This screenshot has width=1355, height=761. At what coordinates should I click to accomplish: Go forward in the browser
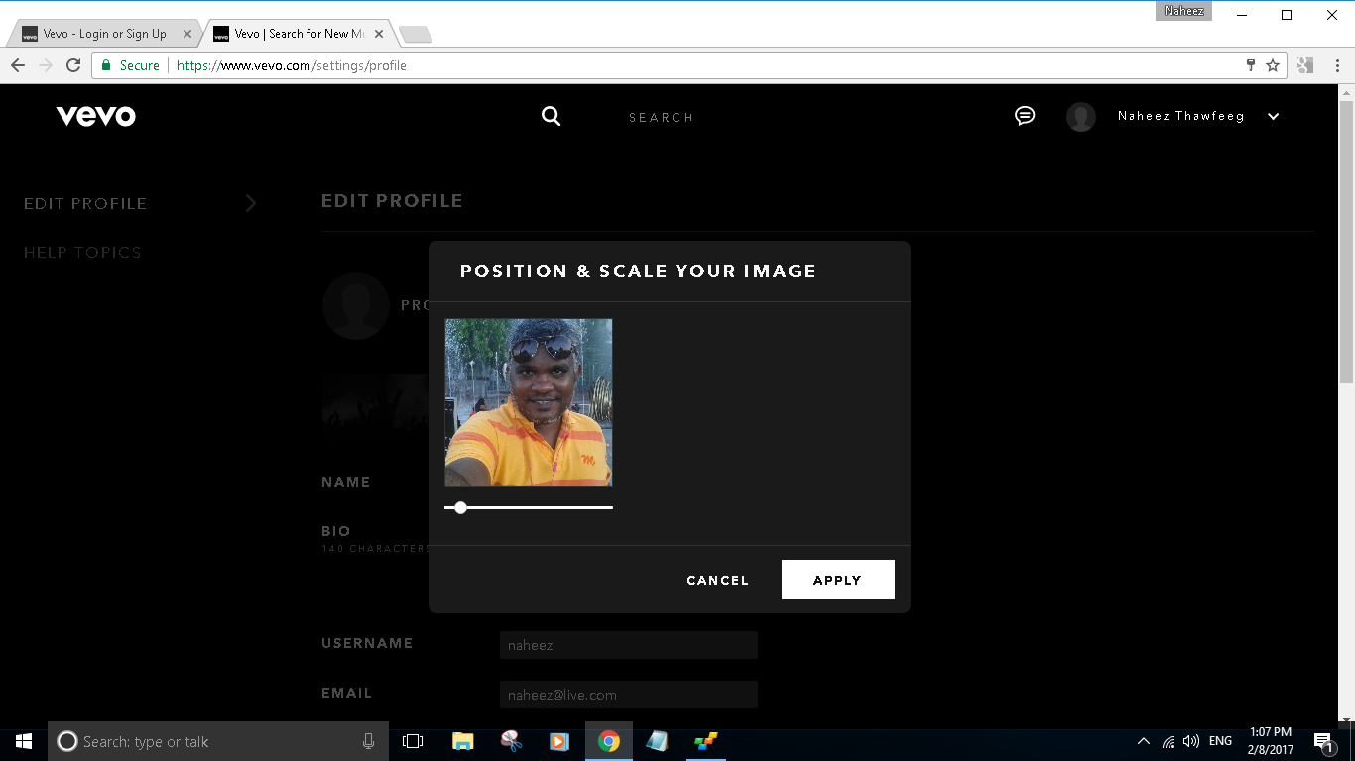[x=45, y=65]
